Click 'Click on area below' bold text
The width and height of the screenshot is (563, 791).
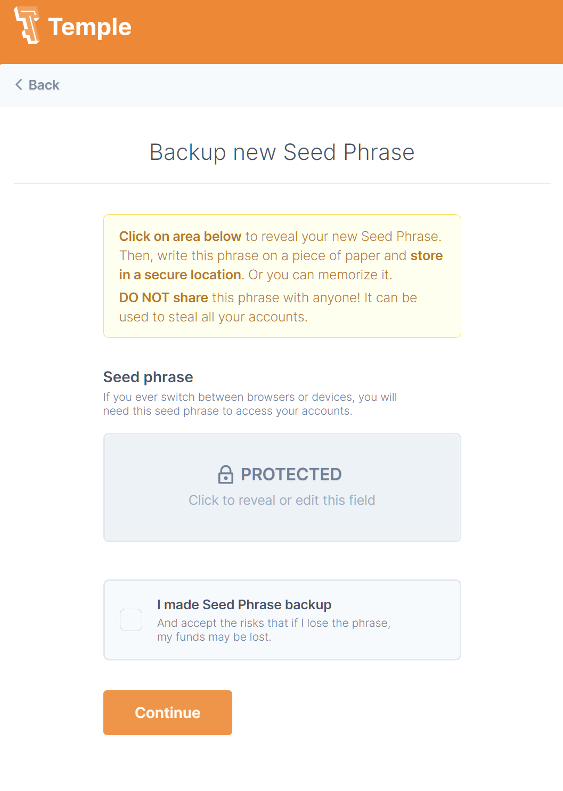pyautogui.click(x=180, y=237)
